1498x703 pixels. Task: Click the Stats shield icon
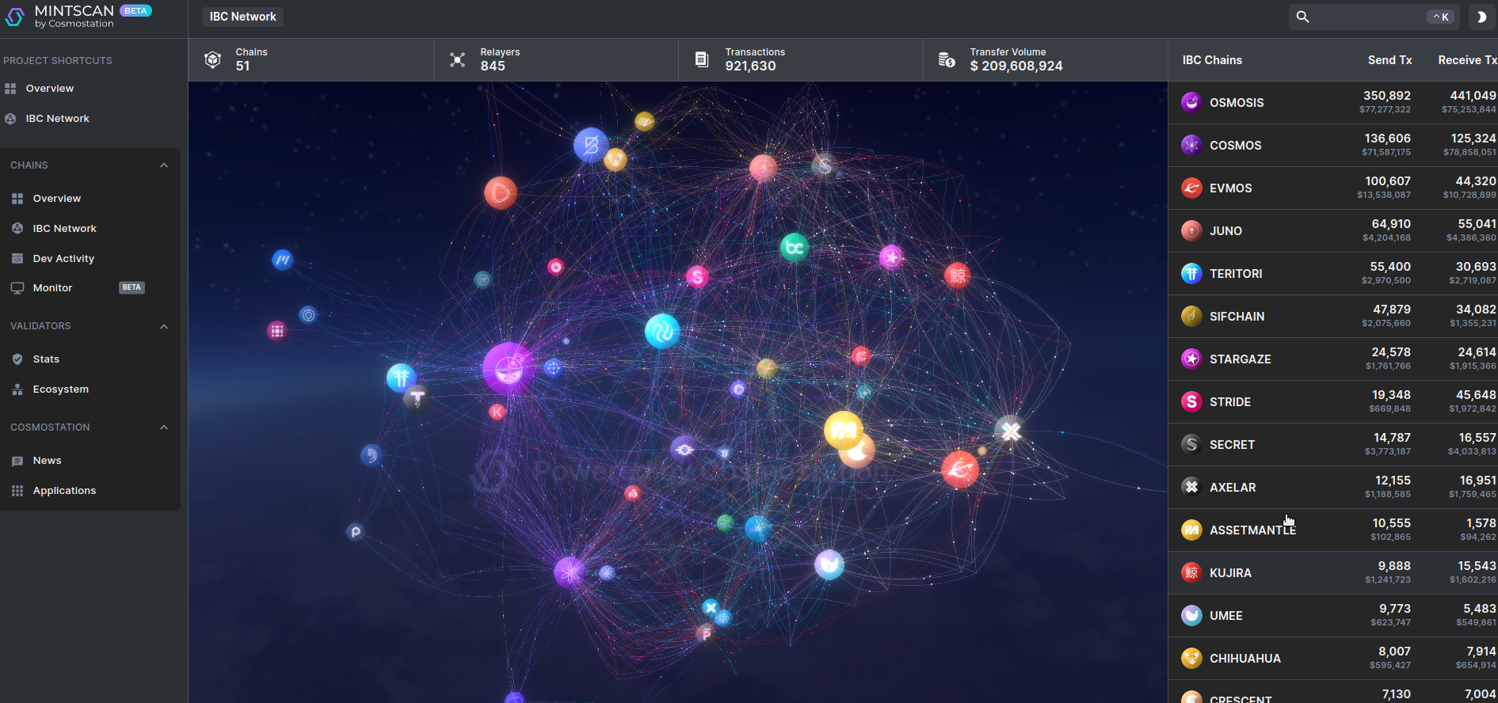pos(17,359)
